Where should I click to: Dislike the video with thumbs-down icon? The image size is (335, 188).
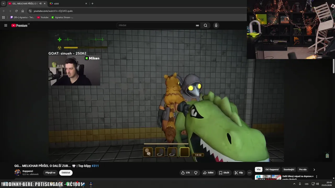[x=196, y=173]
